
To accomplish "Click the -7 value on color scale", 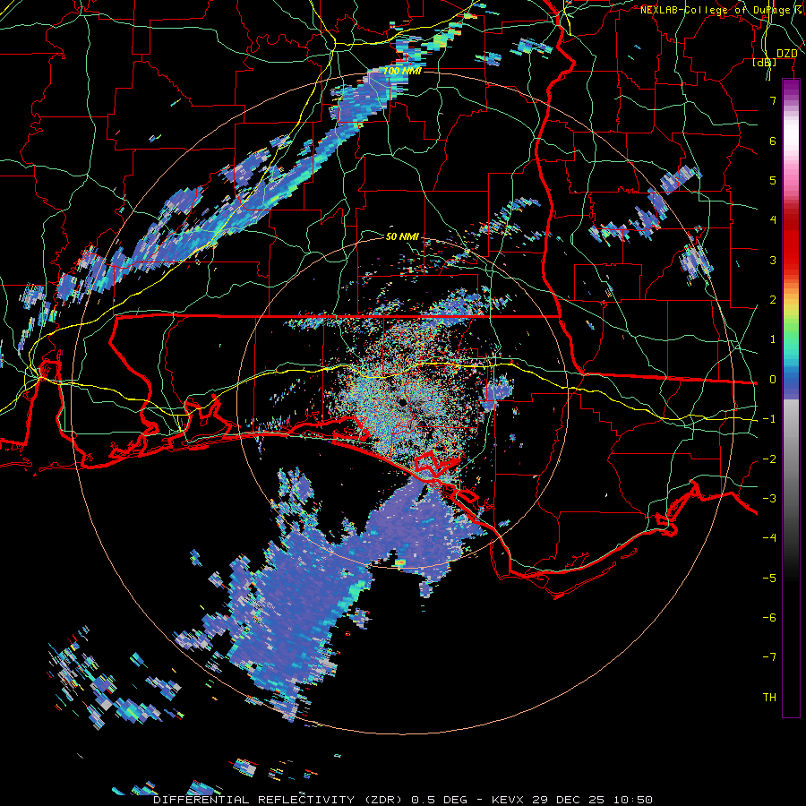I will pos(769,657).
